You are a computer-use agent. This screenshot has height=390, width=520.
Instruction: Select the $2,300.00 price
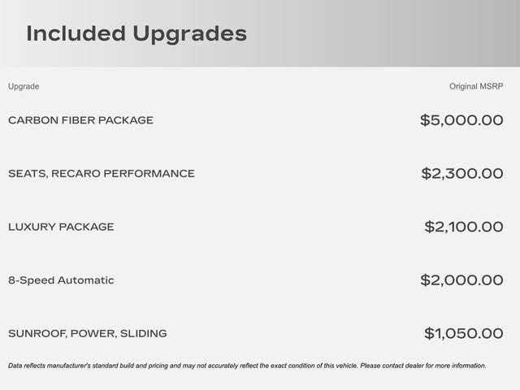[462, 173]
